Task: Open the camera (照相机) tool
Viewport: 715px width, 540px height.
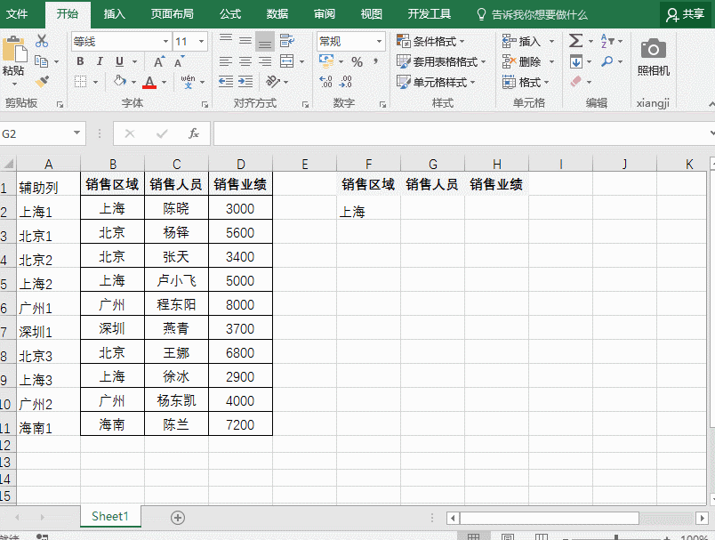Action: (654, 56)
